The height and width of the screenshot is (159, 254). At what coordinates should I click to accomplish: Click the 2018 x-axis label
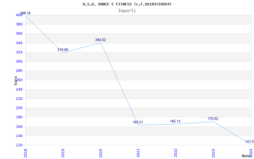coord(25,153)
